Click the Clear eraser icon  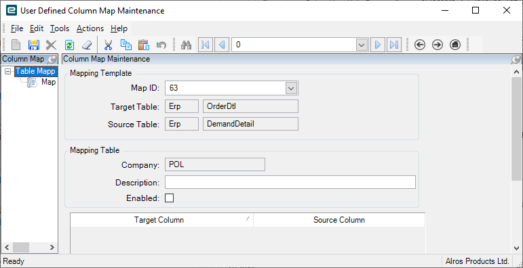(x=87, y=45)
